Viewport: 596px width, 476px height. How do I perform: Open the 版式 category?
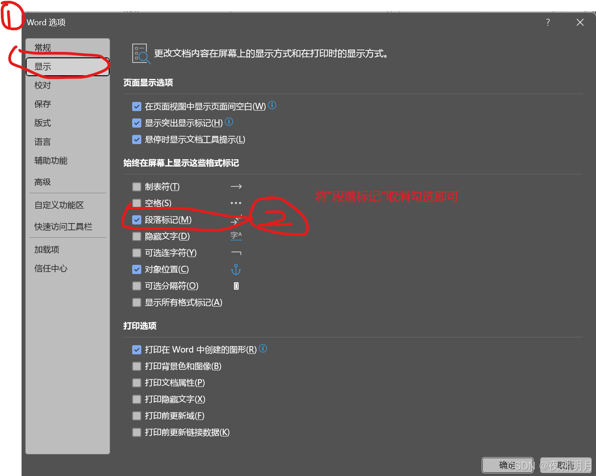point(67,123)
